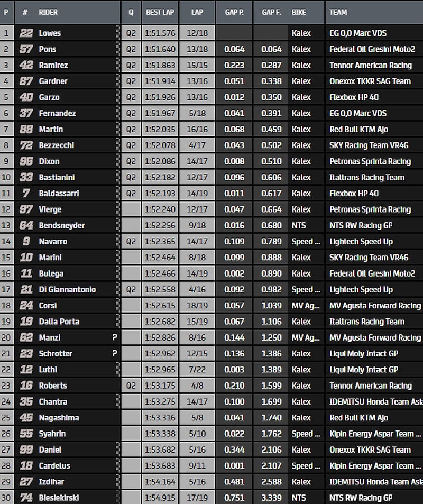Screen dimensions: 423x504
Task: Click the Q2 badge in Roberts' row
Action: click(x=131, y=386)
